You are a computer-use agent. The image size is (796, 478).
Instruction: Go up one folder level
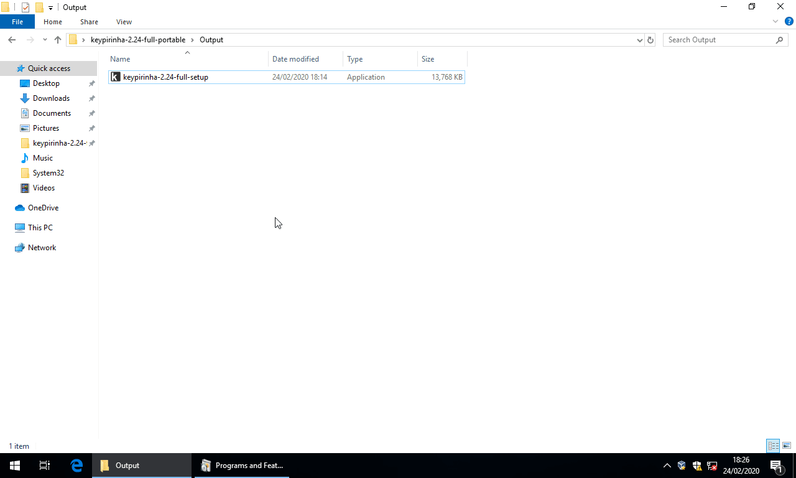(x=58, y=40)
